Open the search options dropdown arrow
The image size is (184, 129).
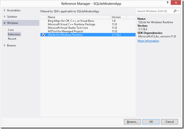pos(179,11)
